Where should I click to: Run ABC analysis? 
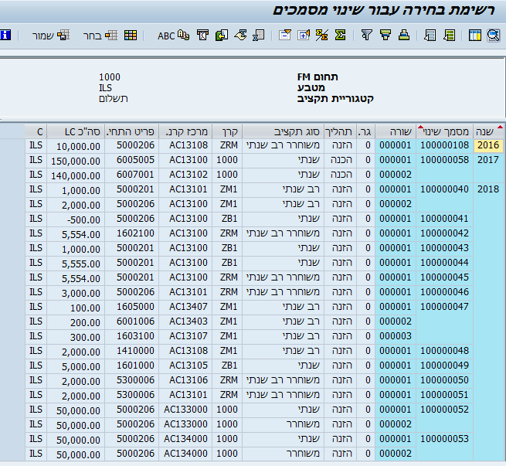[174, 36]
